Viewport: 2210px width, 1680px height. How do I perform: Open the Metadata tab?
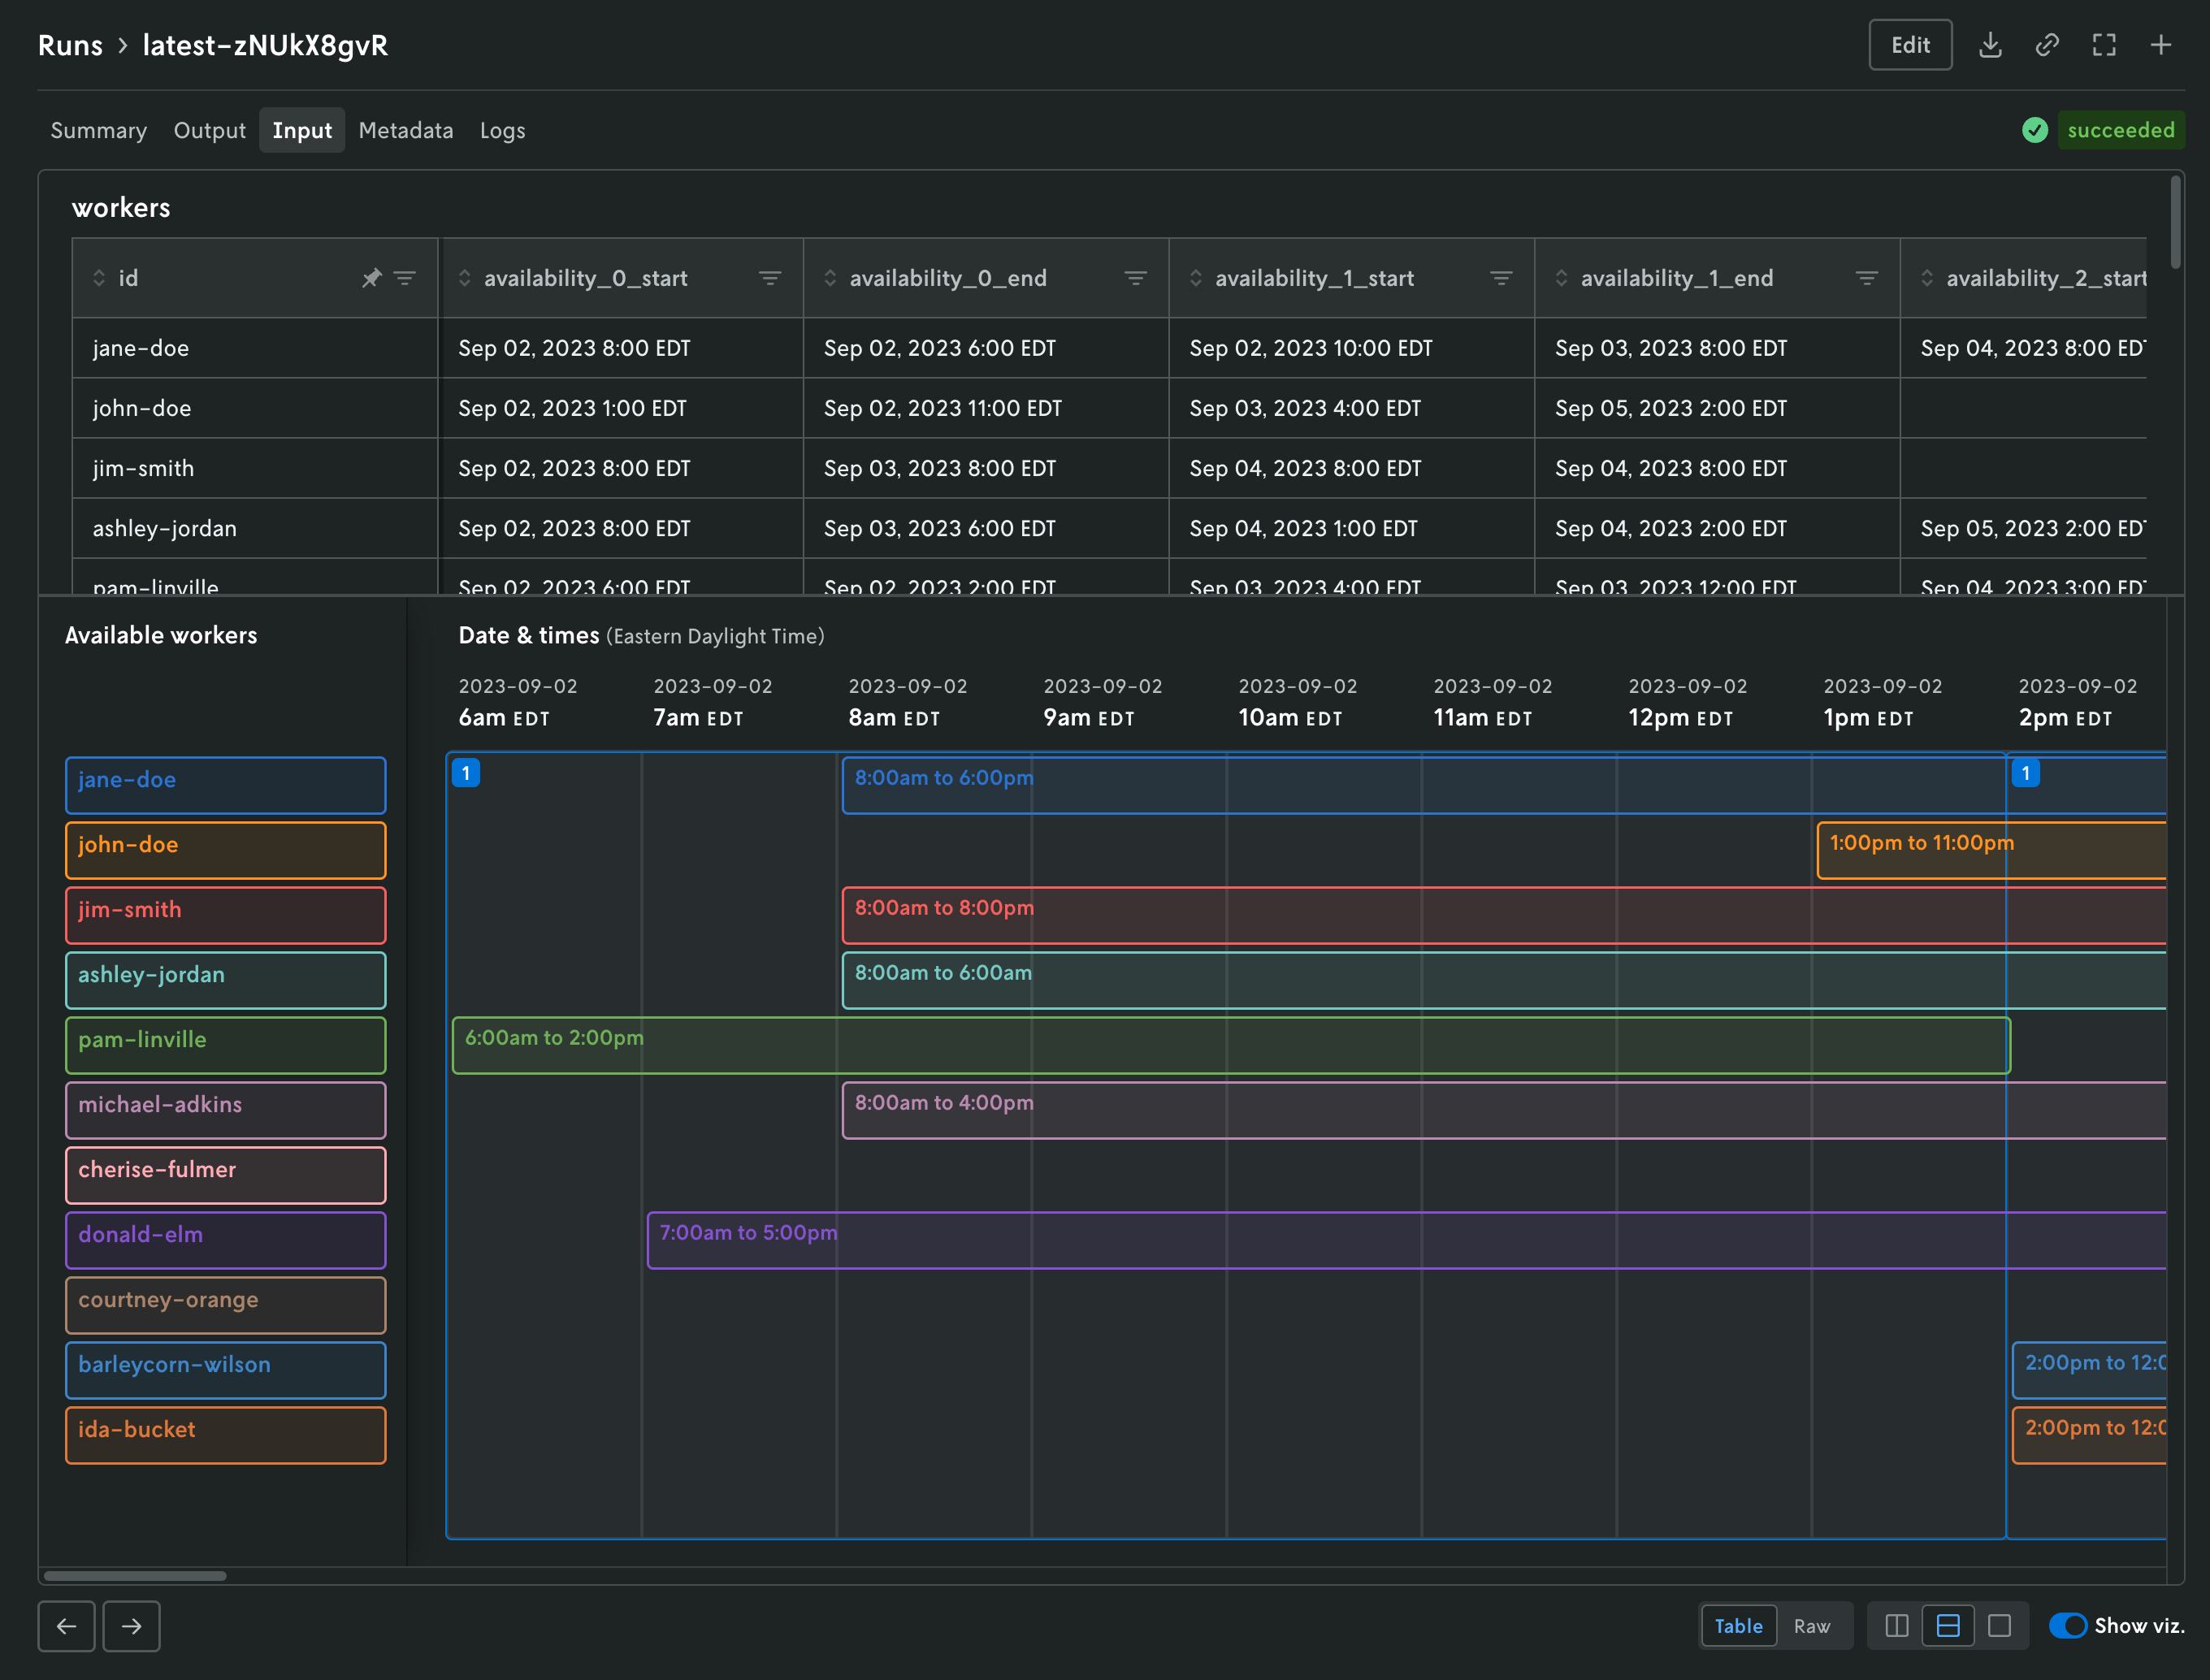[406, 130]
